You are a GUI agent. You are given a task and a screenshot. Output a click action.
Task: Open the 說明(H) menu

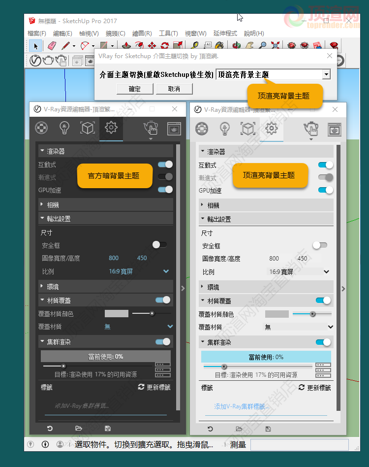tap(254, 33)
